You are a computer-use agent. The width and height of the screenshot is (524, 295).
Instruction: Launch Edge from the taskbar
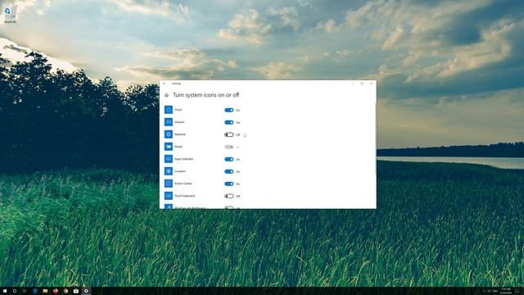click(35, 291)
